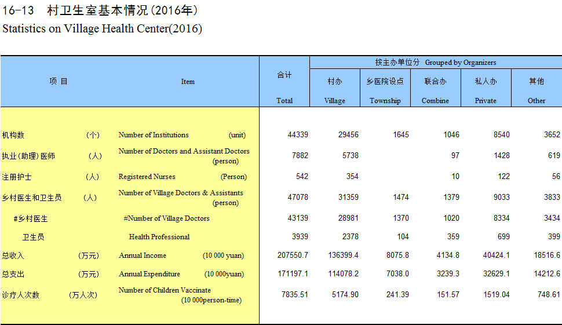
Task: Click 'Number of Children Vaccinate' label
Action: [165, 290]
